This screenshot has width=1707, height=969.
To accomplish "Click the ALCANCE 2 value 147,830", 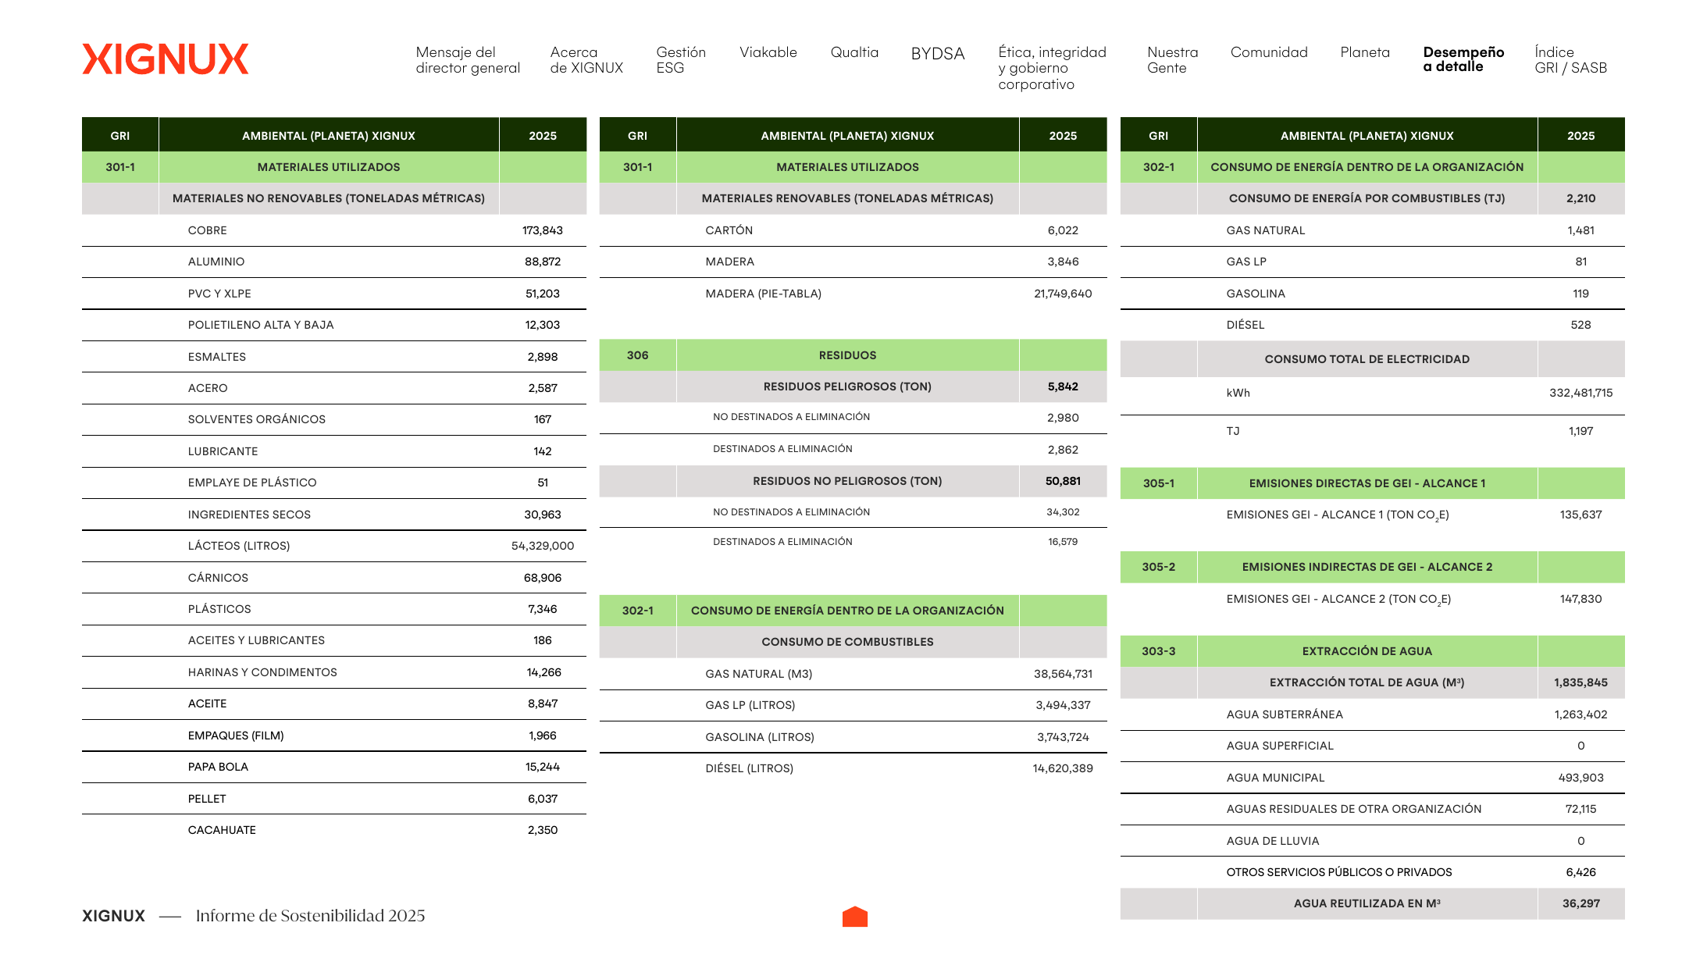I will tap(1580, 599).
